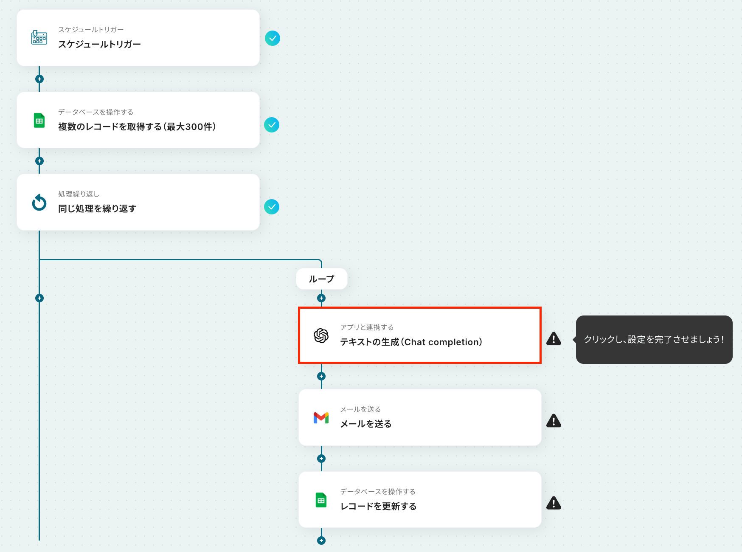Click the OpenAI icon on テキストの生成 card

point(321,335)
